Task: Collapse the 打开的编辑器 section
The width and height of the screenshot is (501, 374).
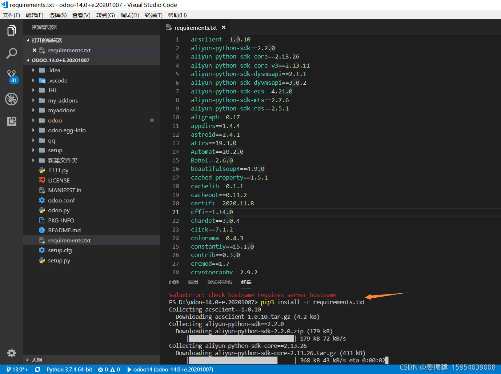Action: point(91,40)
